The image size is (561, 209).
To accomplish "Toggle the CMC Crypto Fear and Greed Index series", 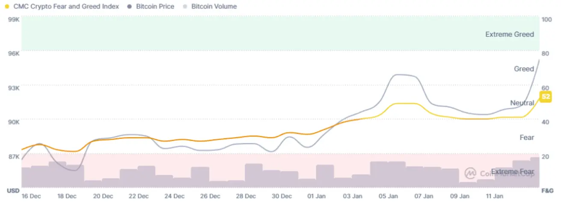I will [x=66, y=6].
